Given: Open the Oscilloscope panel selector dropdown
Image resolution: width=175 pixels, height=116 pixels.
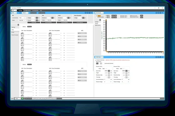Looking at the screenshot, I should coord(99,13).
